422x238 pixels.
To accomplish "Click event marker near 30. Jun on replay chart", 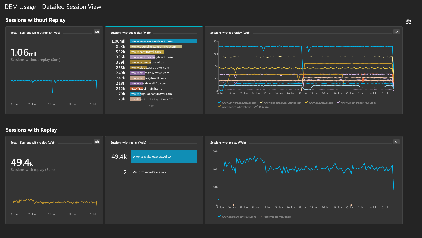I will pyautogui.click(x=351, y=205).
